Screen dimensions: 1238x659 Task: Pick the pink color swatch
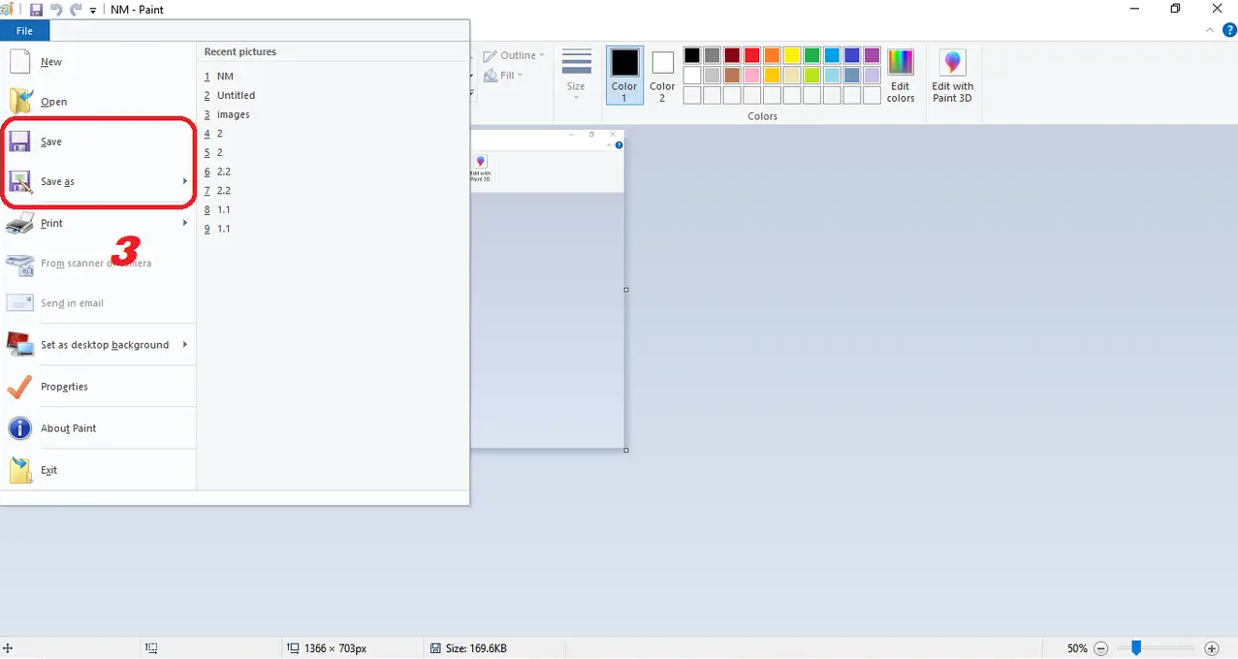(751, 75)
